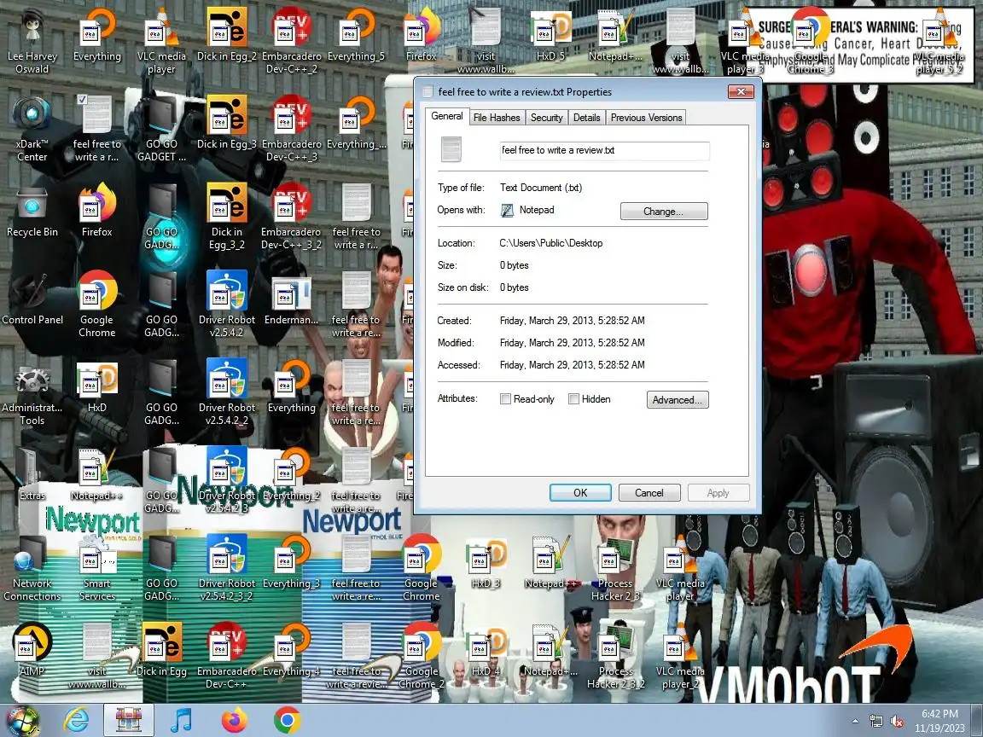This screenshot has width=983, height=737.
Task: Select the General tab
Action: tap(447, 117)
